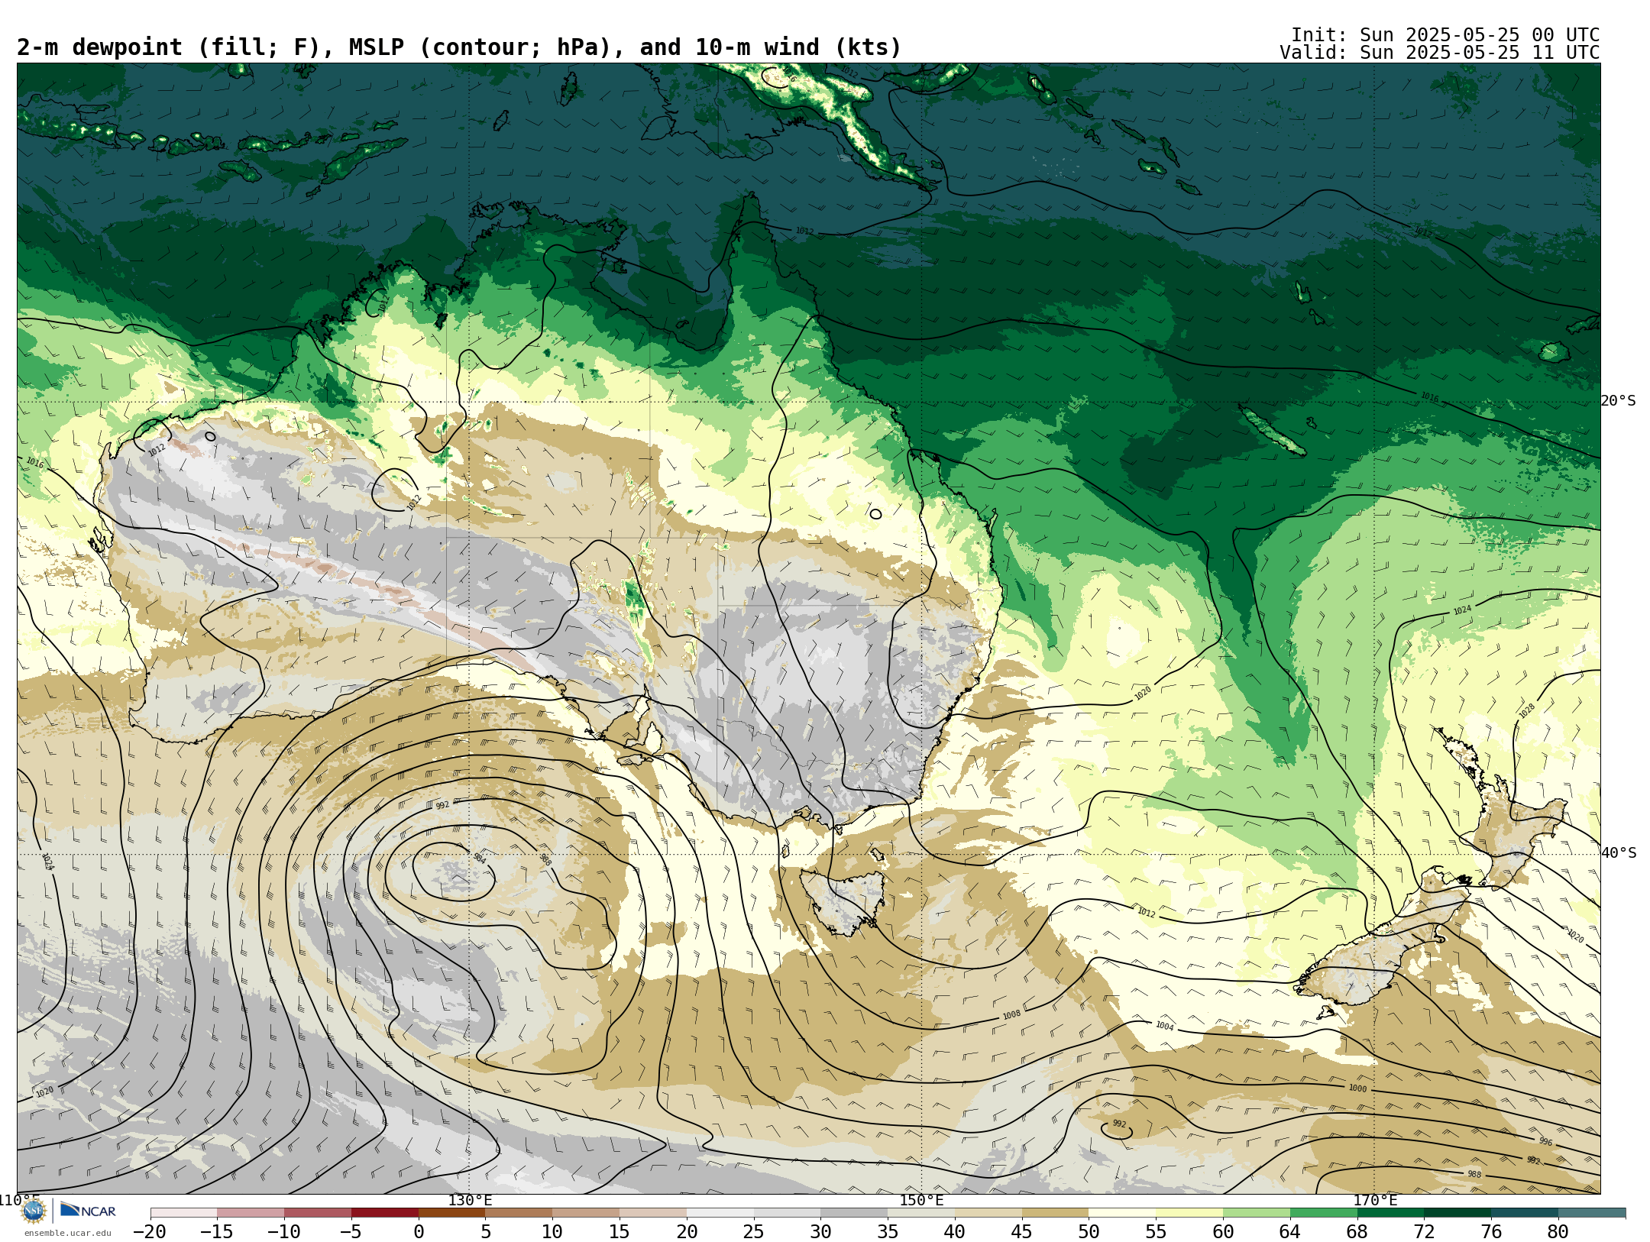Click the 72 colorbar tick label
This screenshot has width=1650, height=1242.
click(x=1424, y=1231)
